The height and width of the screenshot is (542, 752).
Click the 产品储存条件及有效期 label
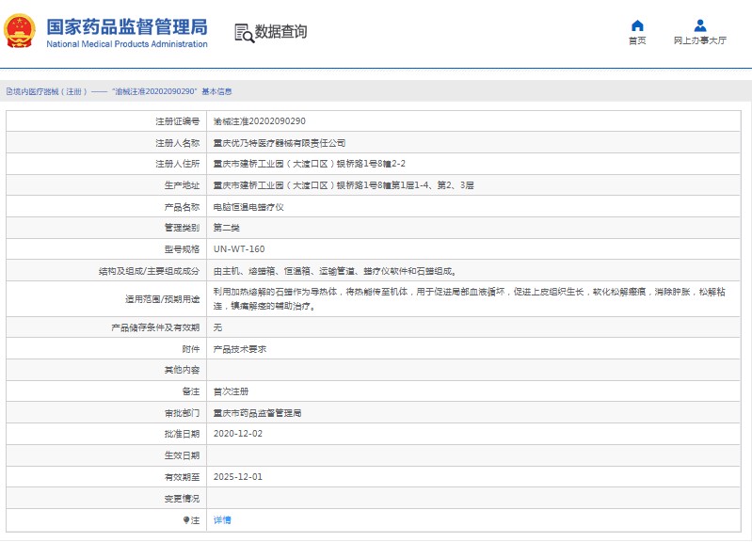tap(155, 327)
